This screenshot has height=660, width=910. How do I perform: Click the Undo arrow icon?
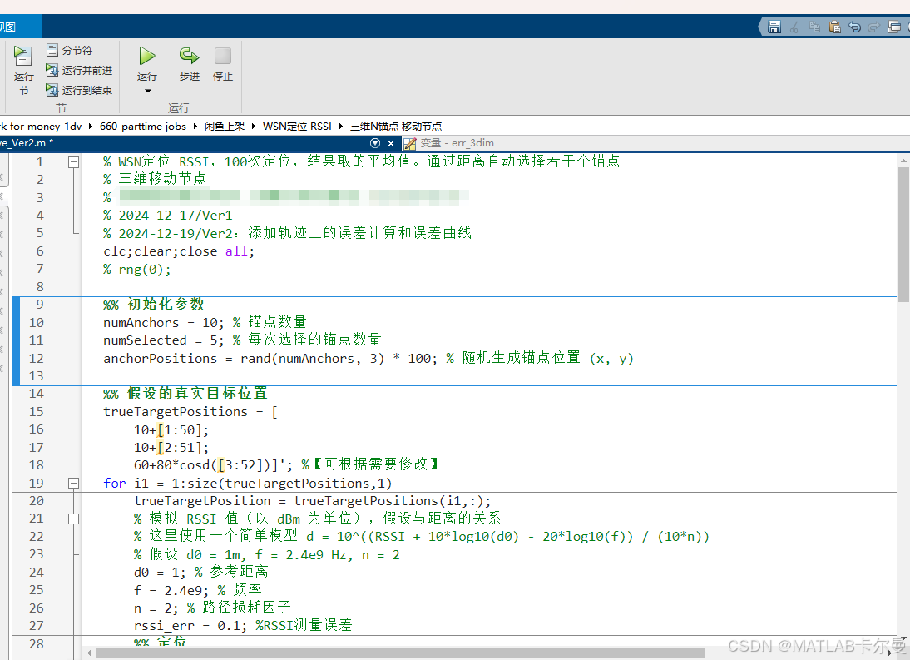pos(854,27)
